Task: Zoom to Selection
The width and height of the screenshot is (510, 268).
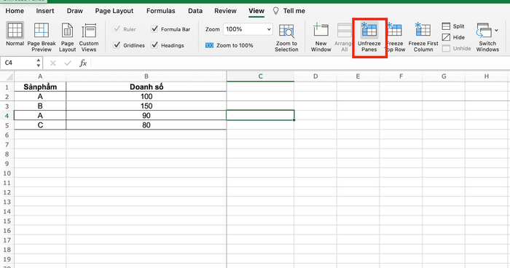Action: tap(286, 38)
